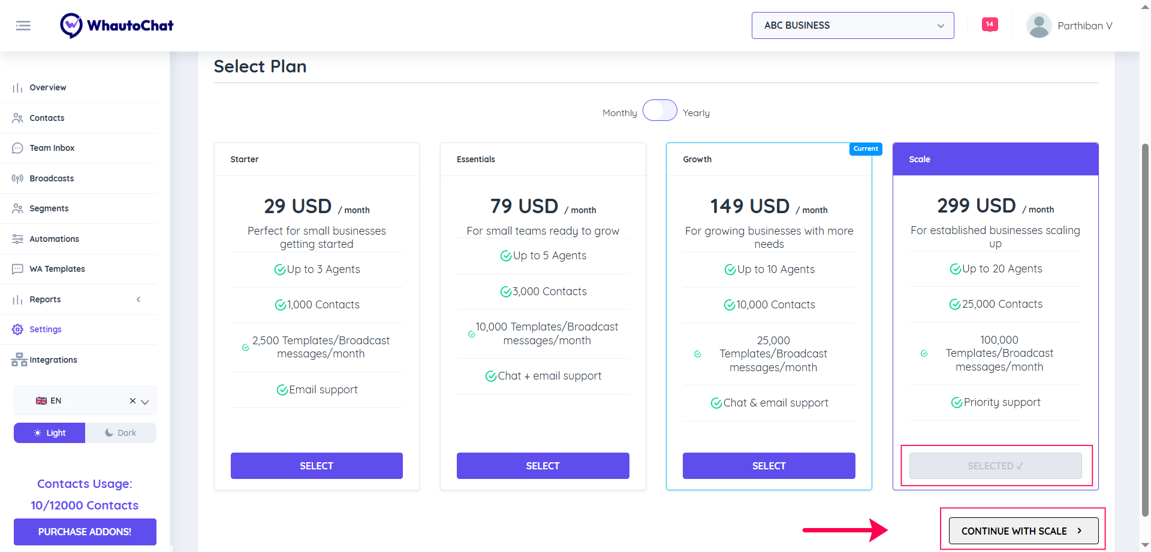Click the Team Inbox chat icon
The image size is (1151, 552).
point(17,148)
